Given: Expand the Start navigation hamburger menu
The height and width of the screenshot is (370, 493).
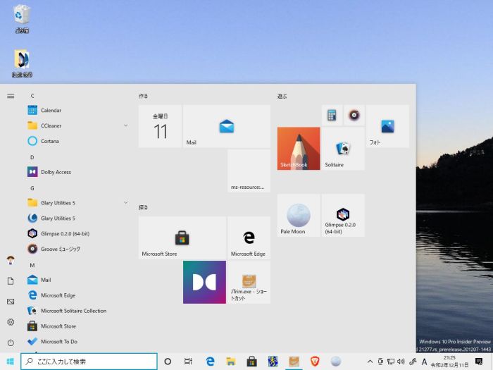Looking at the screenshot, I should click(11, 96).
